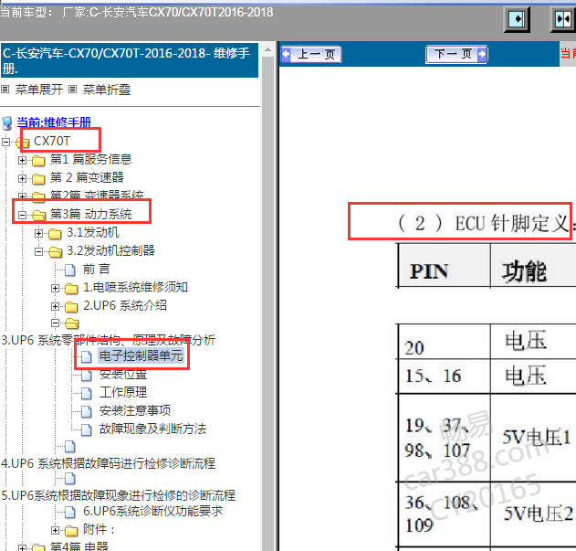Click the tree panel vertical scrollbar track

click(x=267, y=302)
